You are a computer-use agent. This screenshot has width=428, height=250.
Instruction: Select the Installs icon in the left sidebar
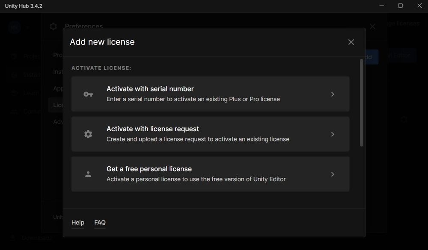click(x=13, y=74)
